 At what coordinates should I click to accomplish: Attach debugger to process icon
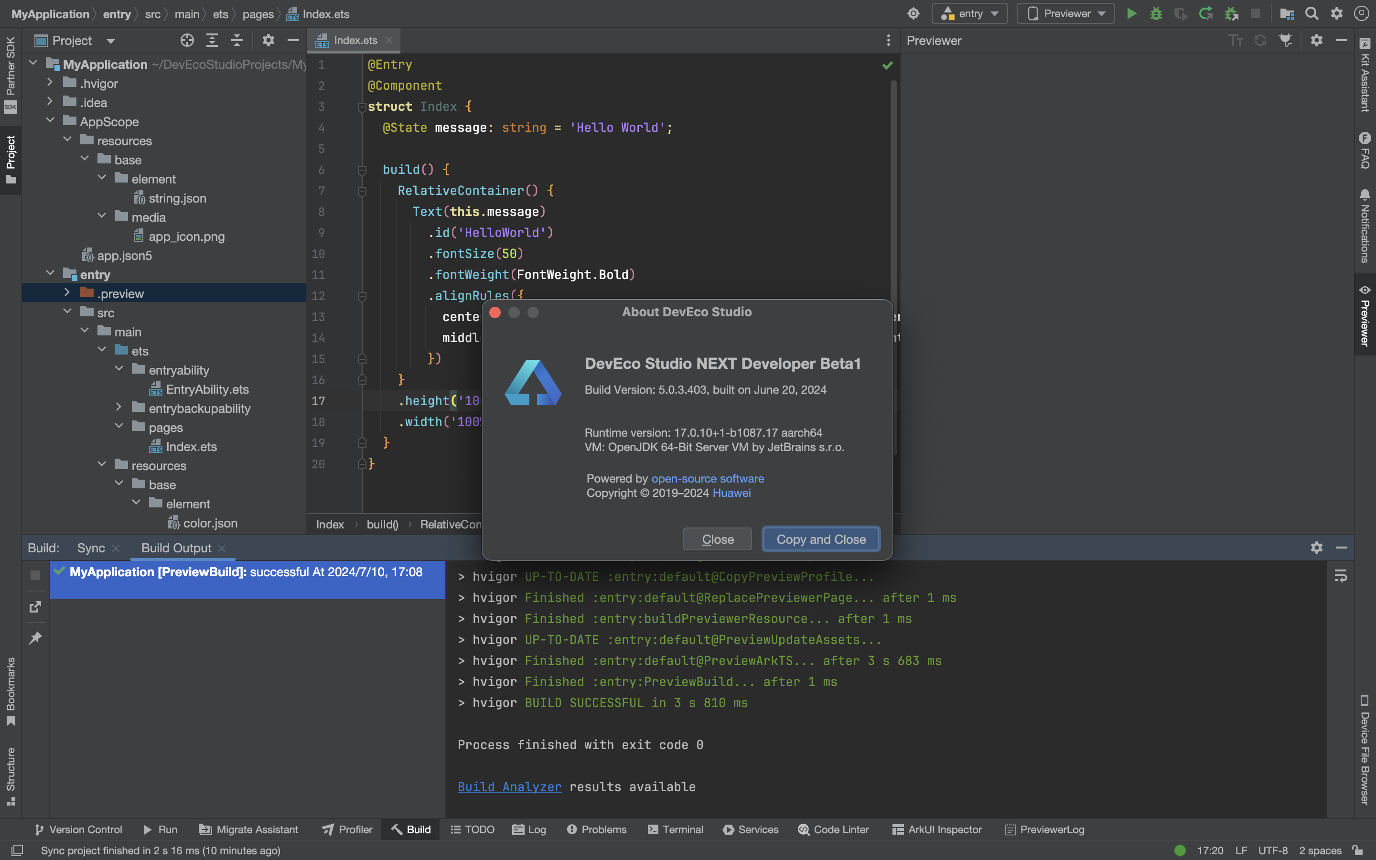point(1231,14)
